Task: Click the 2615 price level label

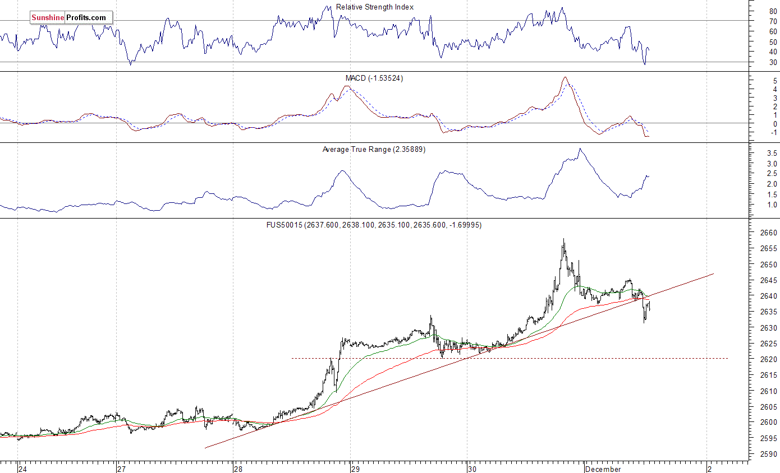Action: (x=768, y=375)
